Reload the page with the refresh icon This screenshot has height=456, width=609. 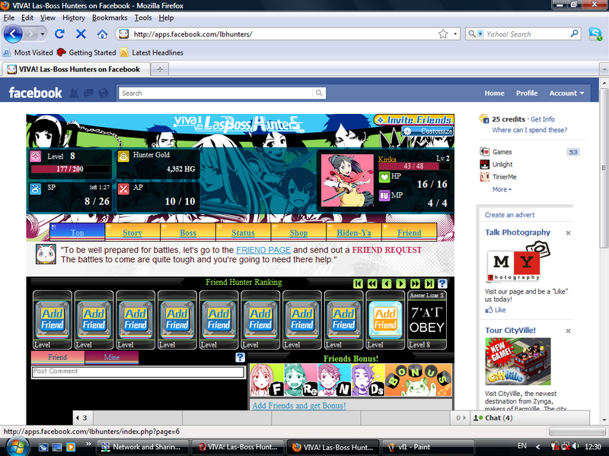pyautogui.click(x=59, y=34)
